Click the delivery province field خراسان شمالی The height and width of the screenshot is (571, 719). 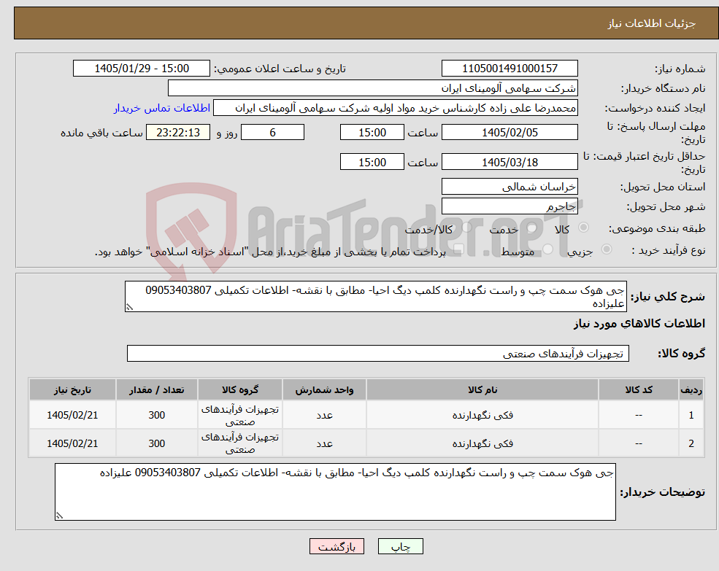tap(510, 187)
